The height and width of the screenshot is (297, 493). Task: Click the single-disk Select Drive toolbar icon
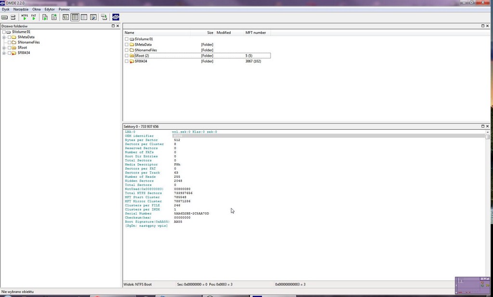click(4, 17)
